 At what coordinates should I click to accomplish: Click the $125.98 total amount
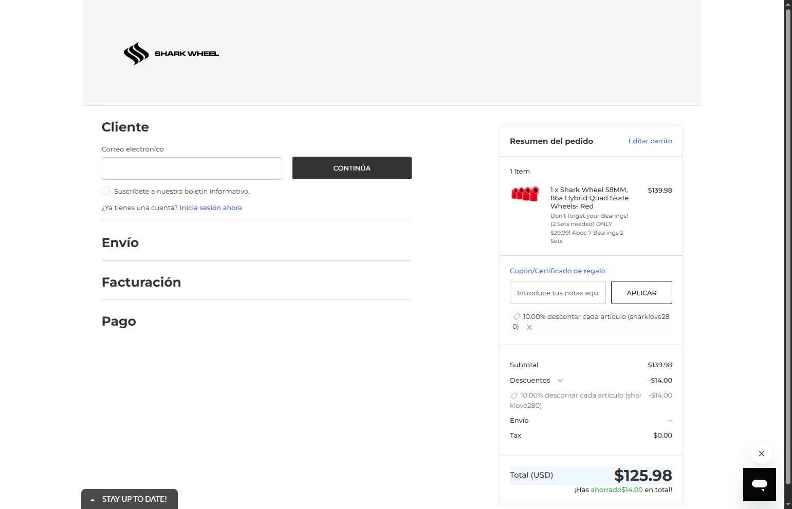(643, 475)
